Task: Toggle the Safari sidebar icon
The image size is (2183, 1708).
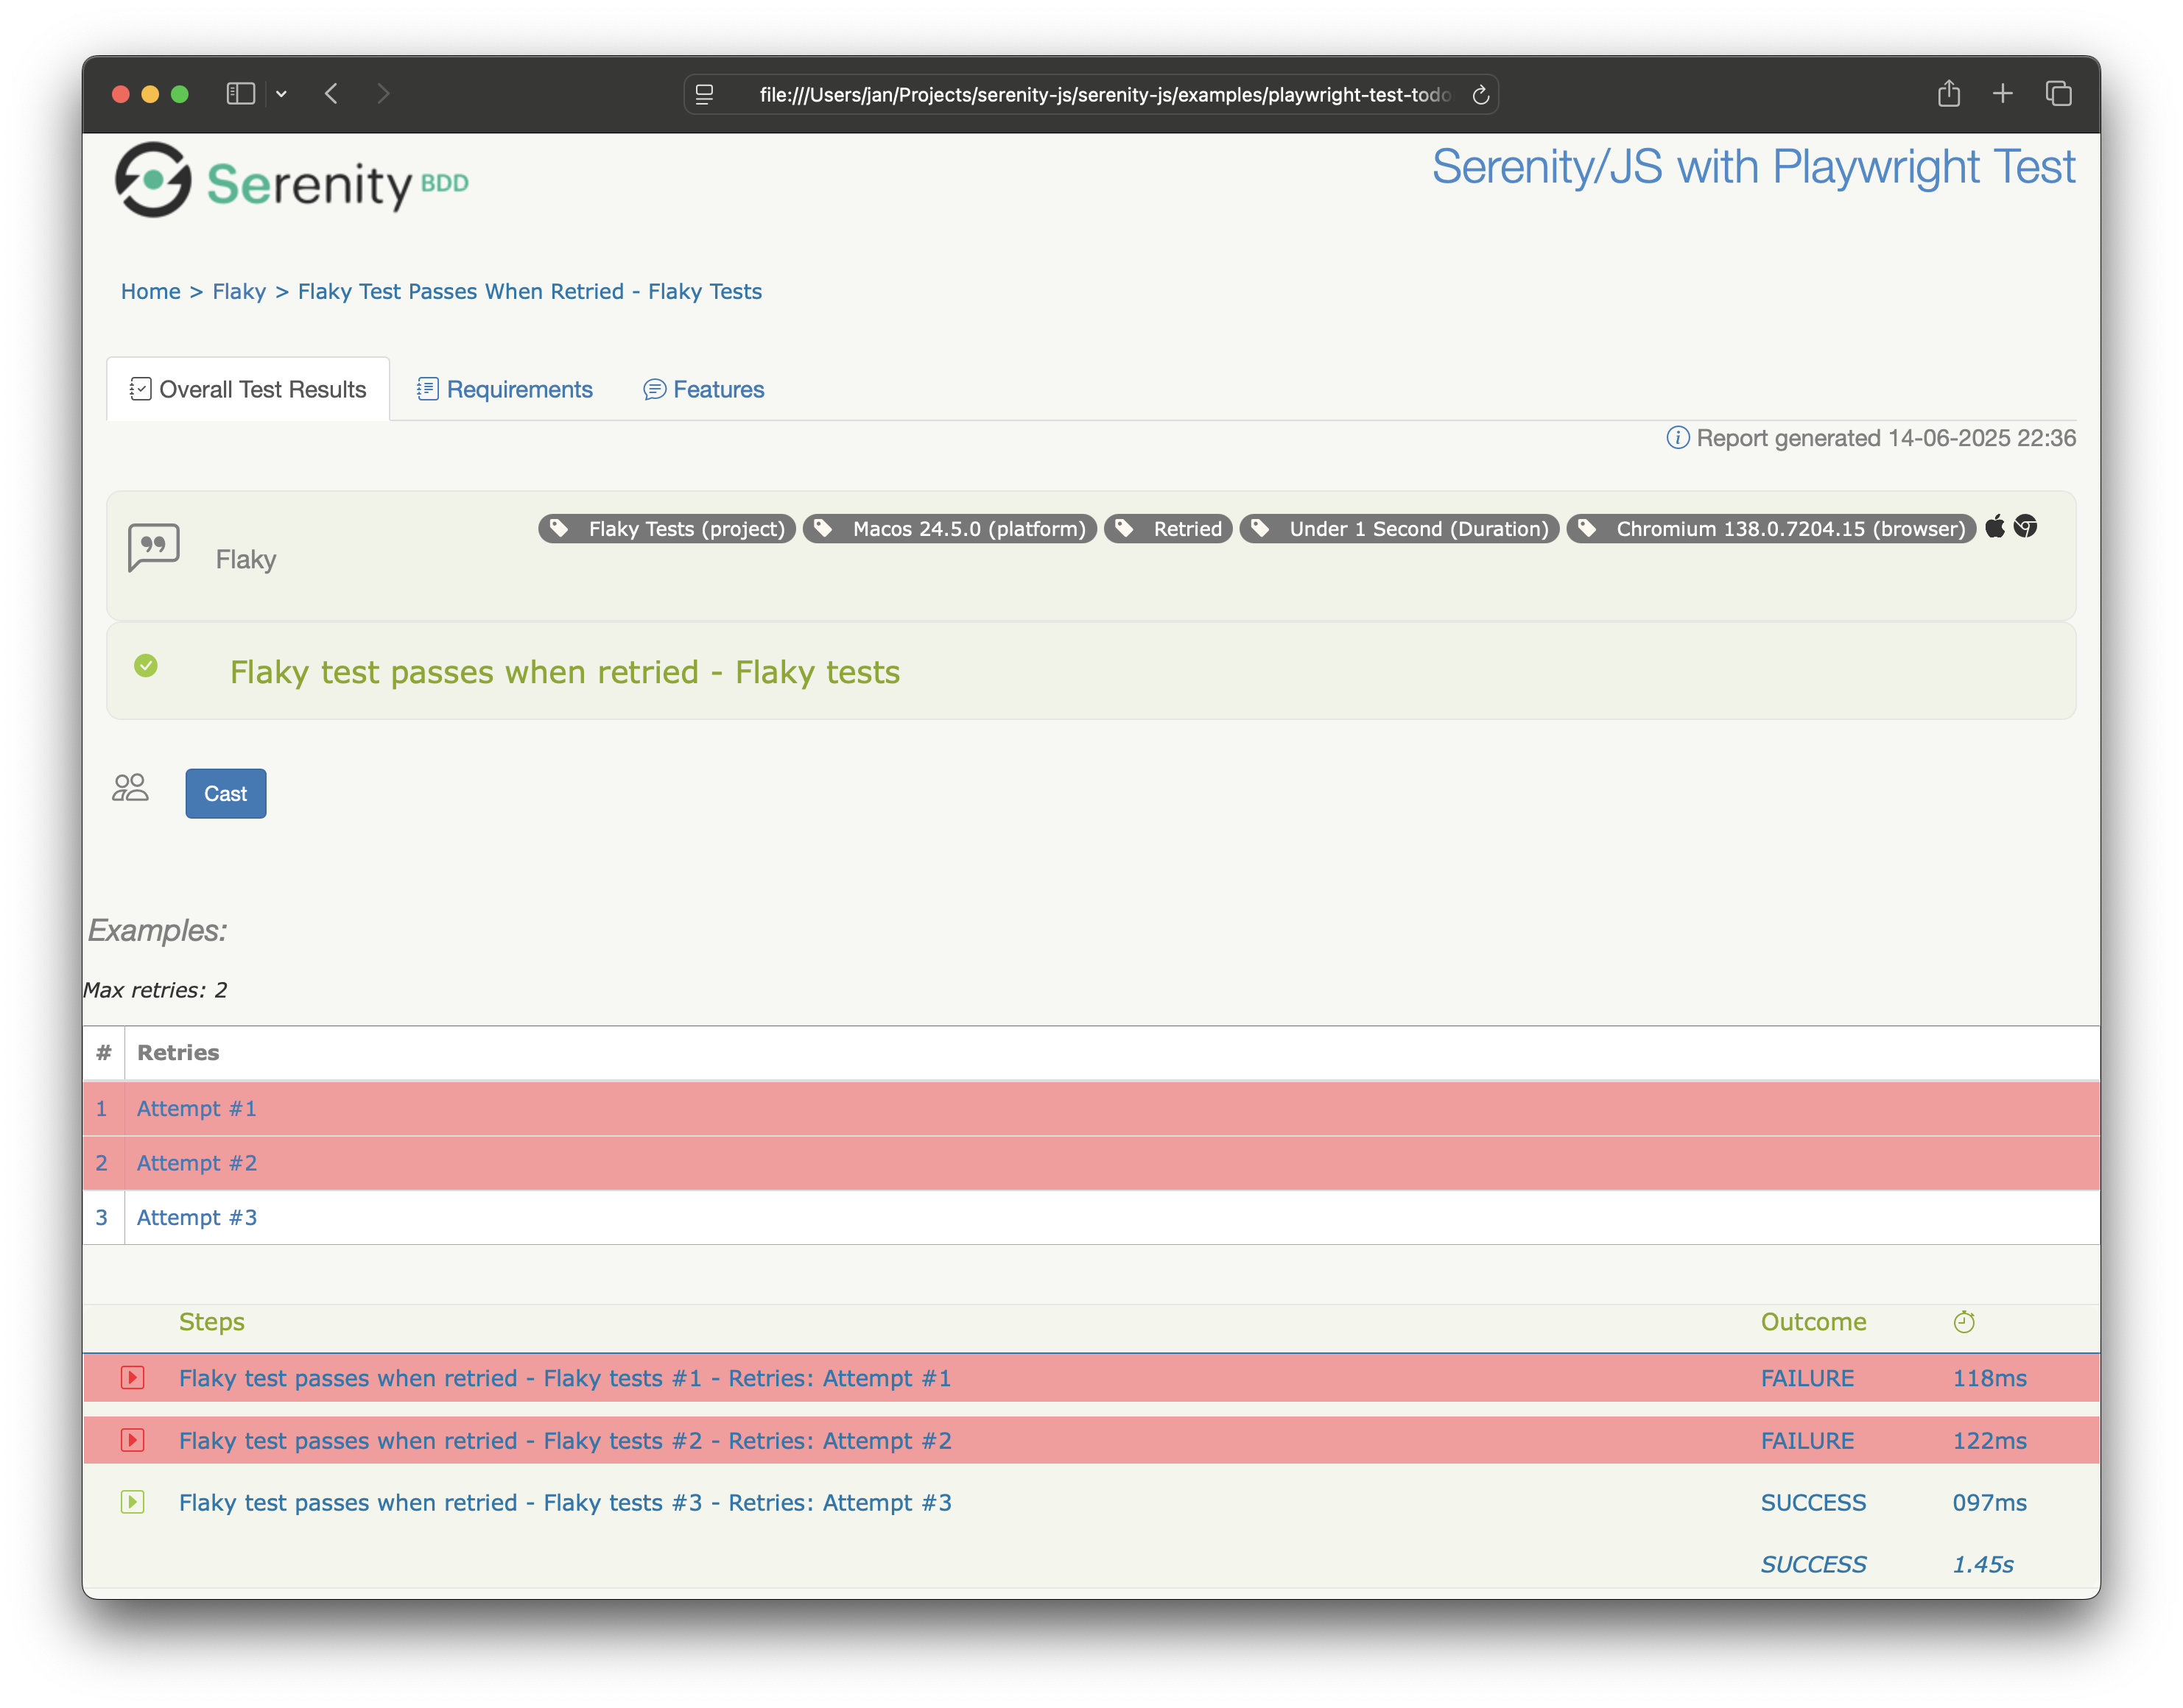Action: [x=240, y=94]
